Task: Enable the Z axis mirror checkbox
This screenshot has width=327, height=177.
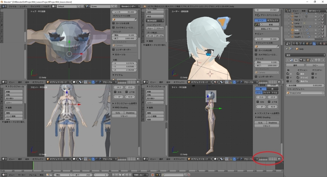Action: pyautogui.click(x=288, y=81)
